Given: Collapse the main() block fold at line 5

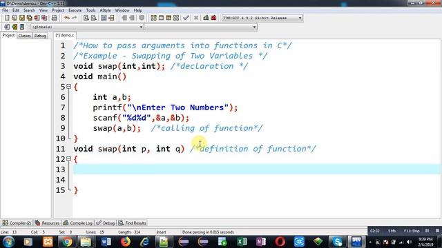Looking at the screenshot, I should click(x=68, y=87).
